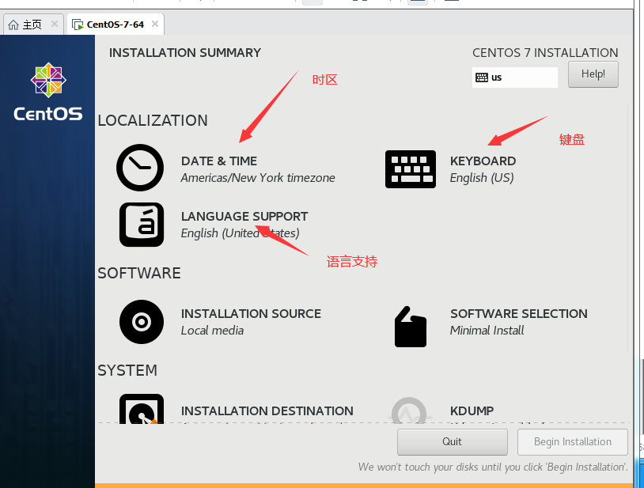Close the 主页 tab
Viewport: 644px width, 488px height.
point(55,24)
